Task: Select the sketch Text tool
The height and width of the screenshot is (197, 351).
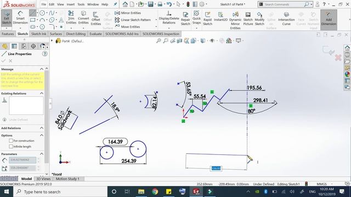Action: click(61, 20)
